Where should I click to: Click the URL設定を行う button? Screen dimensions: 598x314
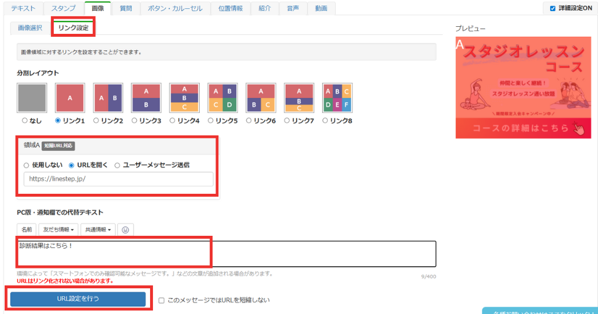pyautogui.click(x=78, y=299)
